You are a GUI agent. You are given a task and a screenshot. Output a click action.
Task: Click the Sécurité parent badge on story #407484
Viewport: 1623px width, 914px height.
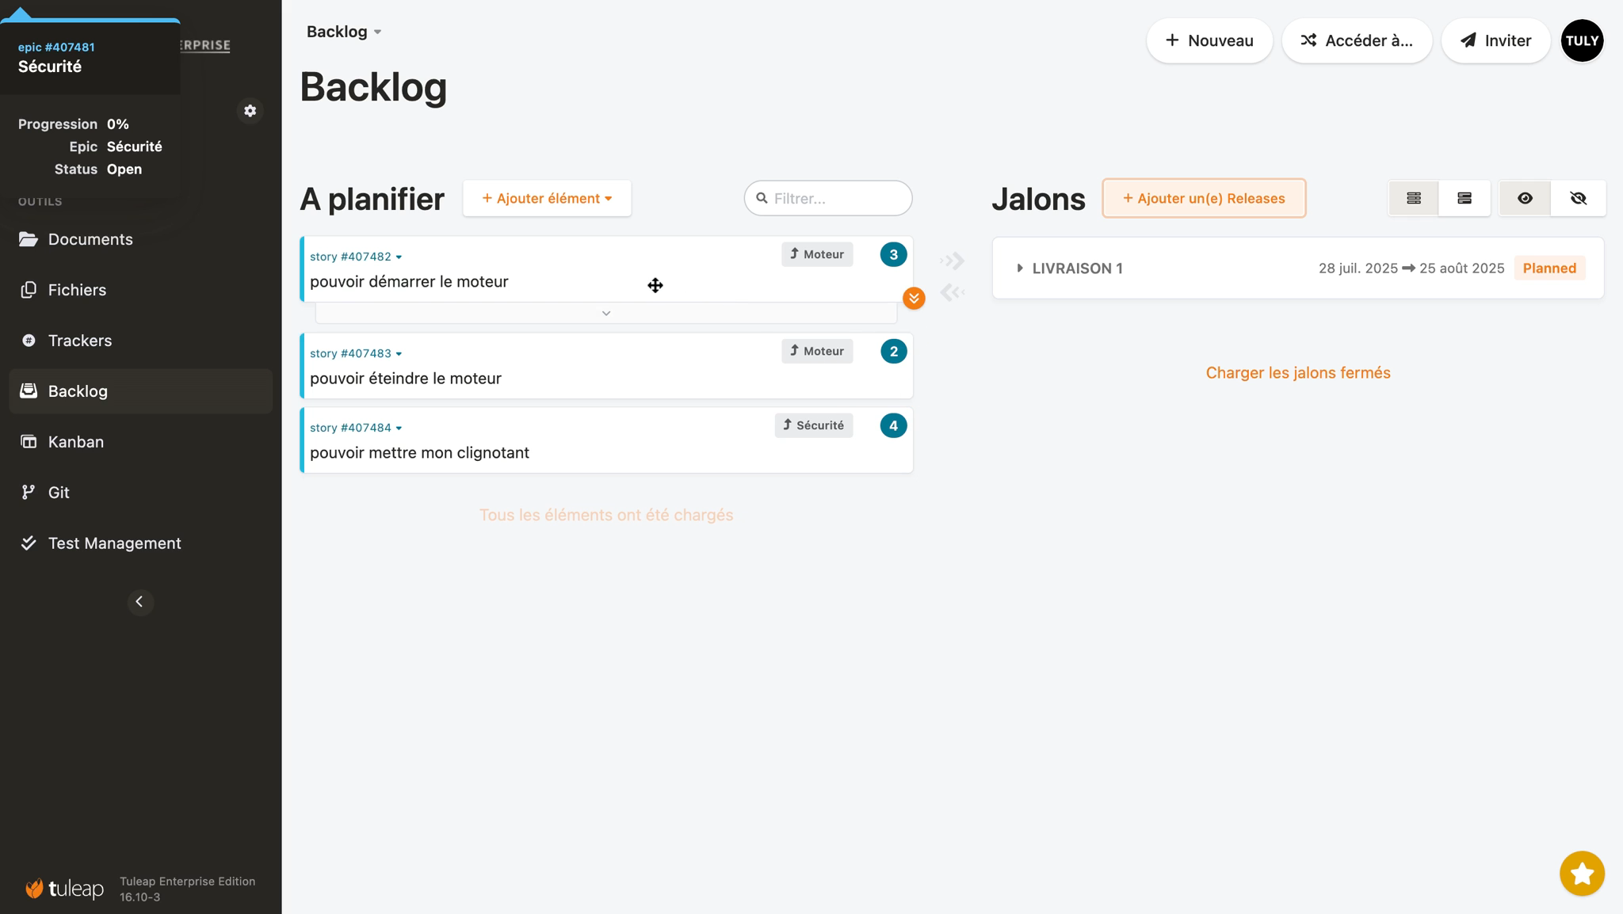click(x=814, y=425)
